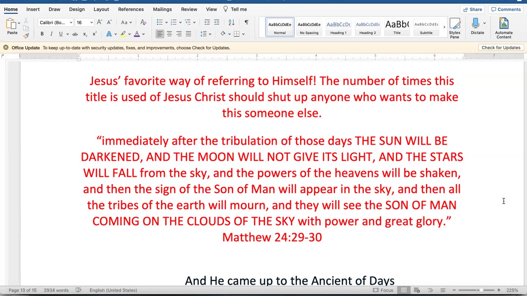
Task: Switch to Focus mode
Action: (383, 290)
